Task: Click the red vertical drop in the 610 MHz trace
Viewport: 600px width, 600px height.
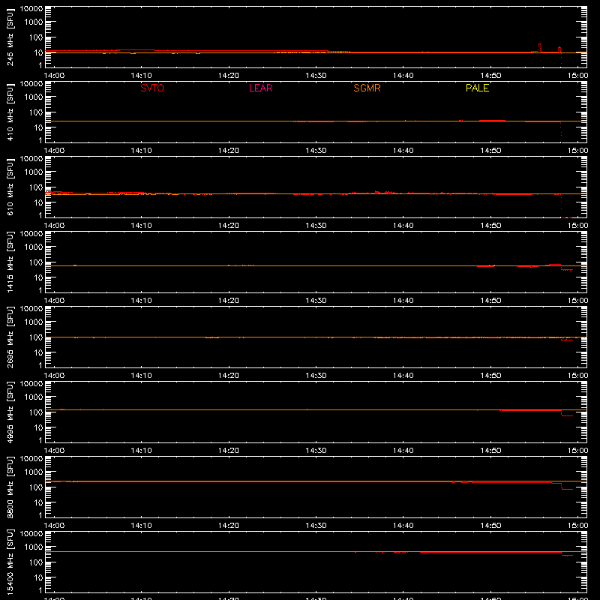Action: coord(561,205)
